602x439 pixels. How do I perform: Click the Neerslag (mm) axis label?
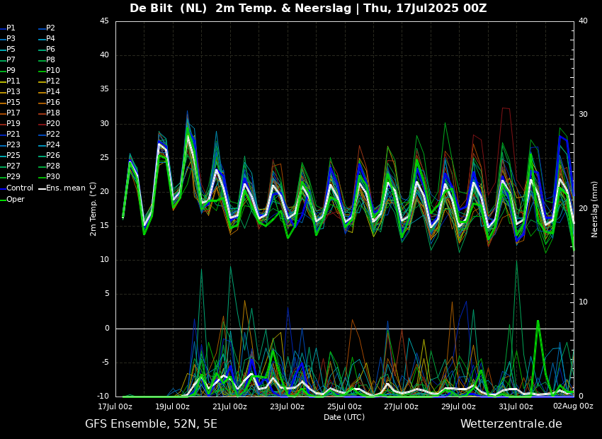tap(595, 208)
